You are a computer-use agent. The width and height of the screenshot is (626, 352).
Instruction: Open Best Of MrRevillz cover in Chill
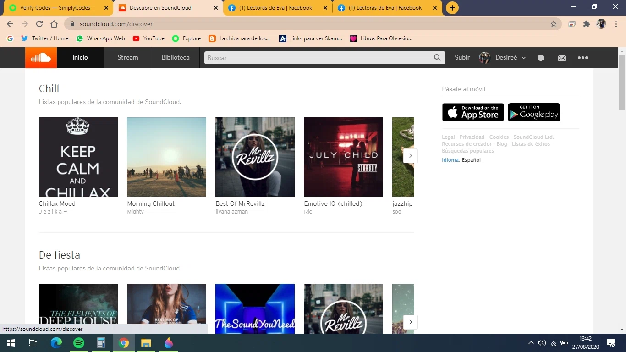(255, 157)
